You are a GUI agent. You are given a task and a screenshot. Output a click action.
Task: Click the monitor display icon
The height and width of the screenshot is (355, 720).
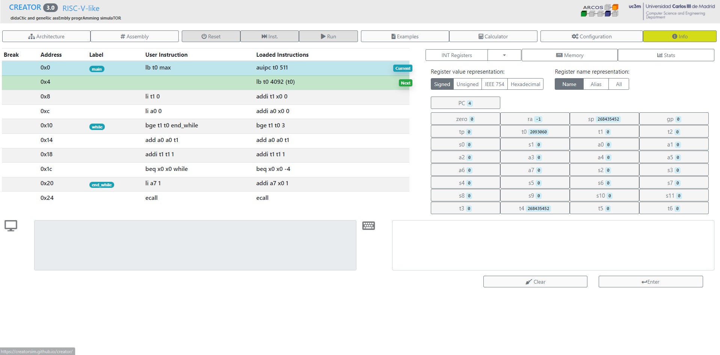pyautogui.click(x=11, y=225)
